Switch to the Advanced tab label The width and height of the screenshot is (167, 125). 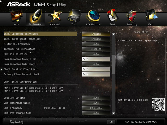(x=55, y=24)
